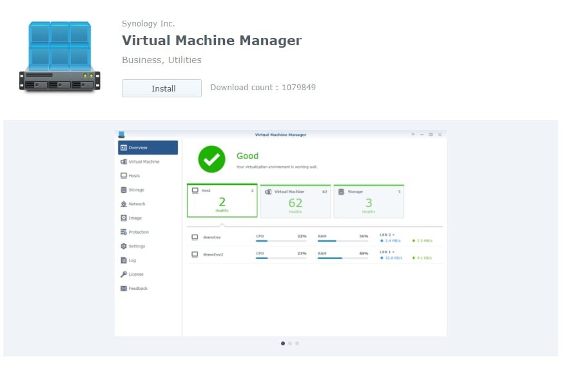Click the monitor icon on Host card

click(195, 191)
